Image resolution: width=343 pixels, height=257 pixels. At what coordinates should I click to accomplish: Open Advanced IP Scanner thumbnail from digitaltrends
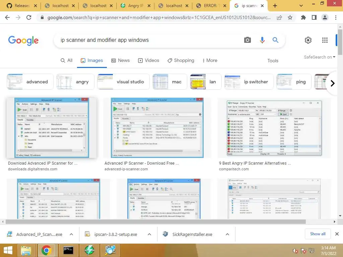[x=52, y=127]
